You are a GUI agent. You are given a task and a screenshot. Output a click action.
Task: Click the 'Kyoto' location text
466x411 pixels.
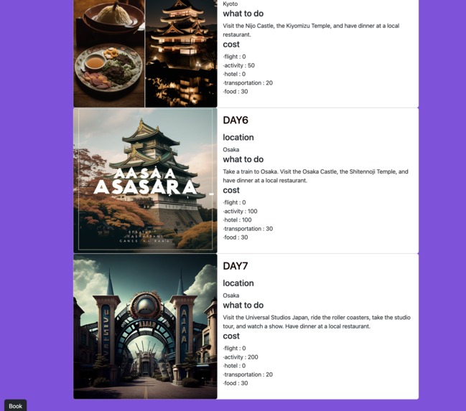click(230, 4)
